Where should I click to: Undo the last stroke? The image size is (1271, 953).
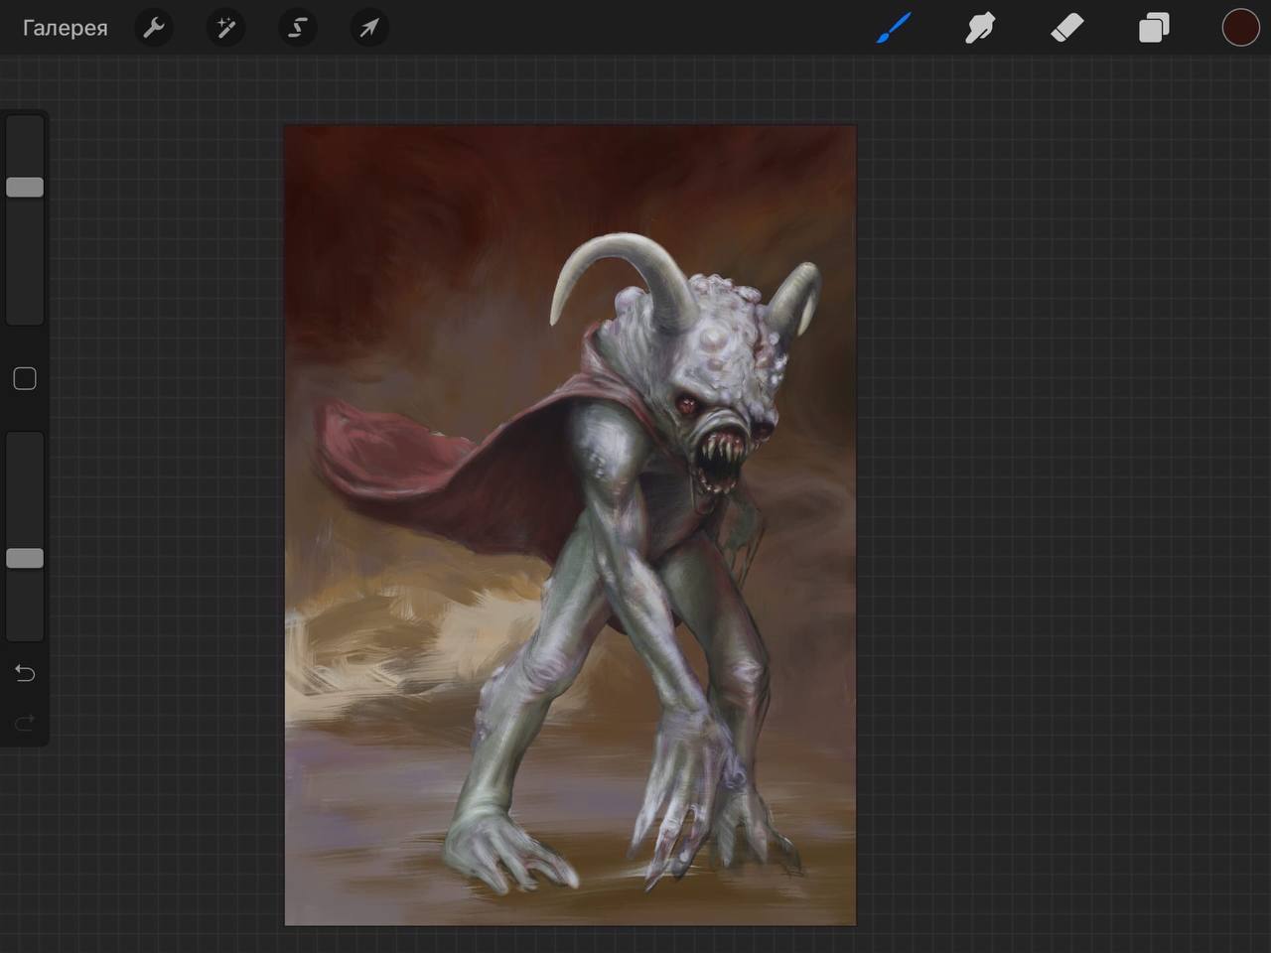pos(25,674)
